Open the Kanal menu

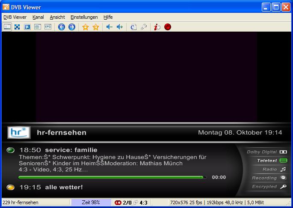[x=38, y=17]
